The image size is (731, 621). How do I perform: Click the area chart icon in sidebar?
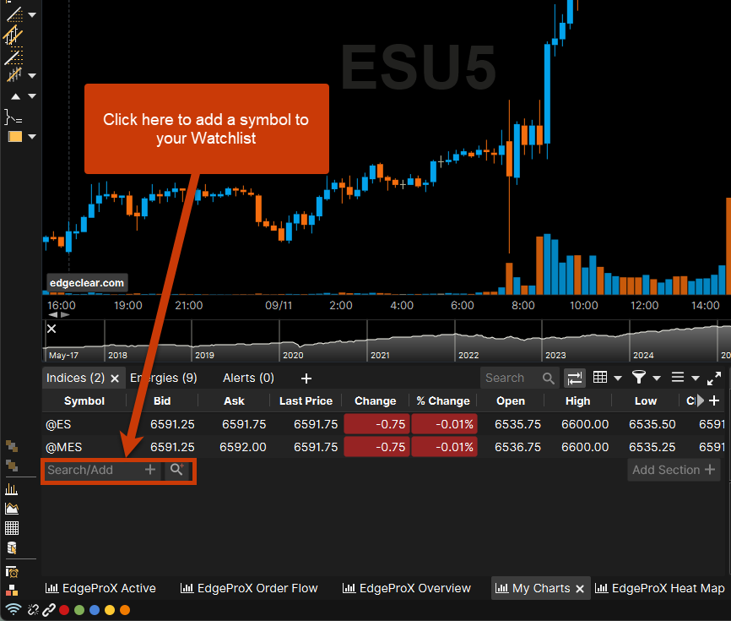[12, 509]
